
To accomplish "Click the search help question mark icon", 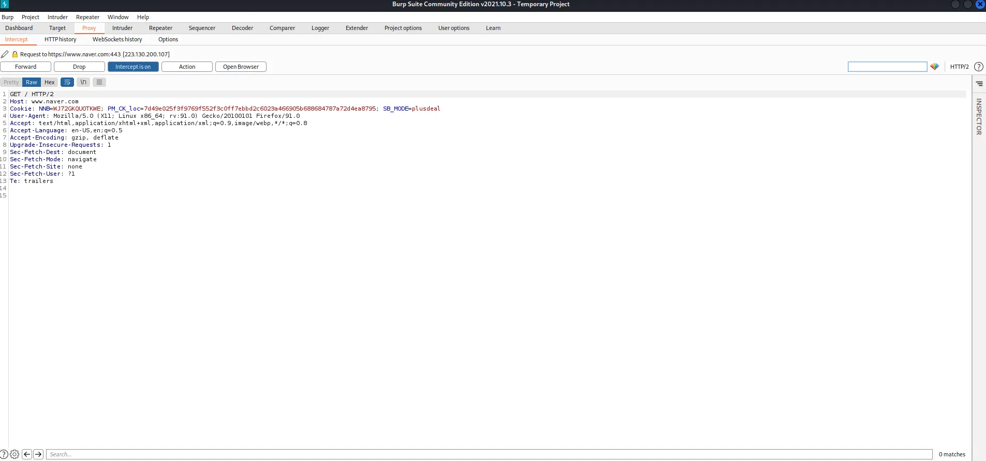I will 4,454.
